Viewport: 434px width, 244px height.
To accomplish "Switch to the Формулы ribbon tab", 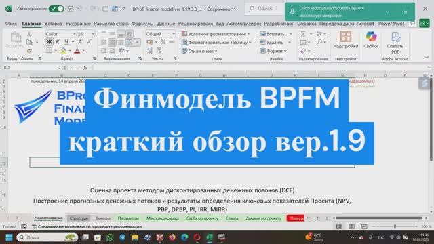I will click(142, 24).
